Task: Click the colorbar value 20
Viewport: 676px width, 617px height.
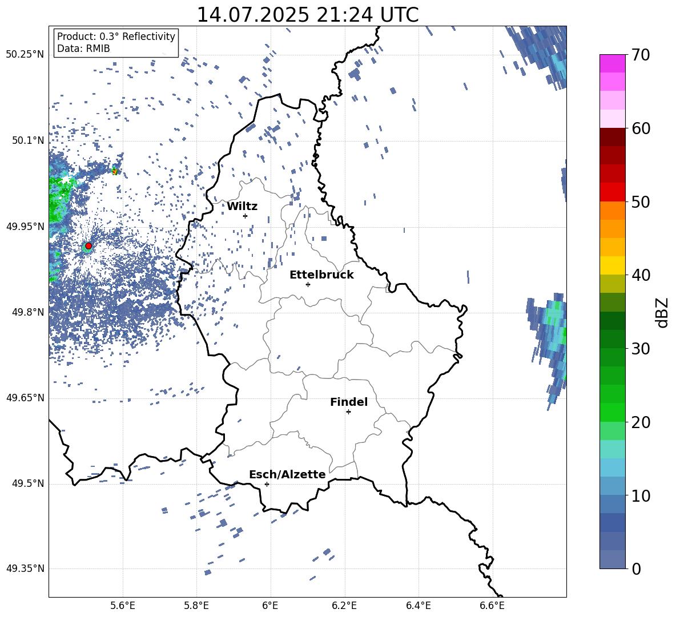Action: pyautogui.click(x=641, y=422)
